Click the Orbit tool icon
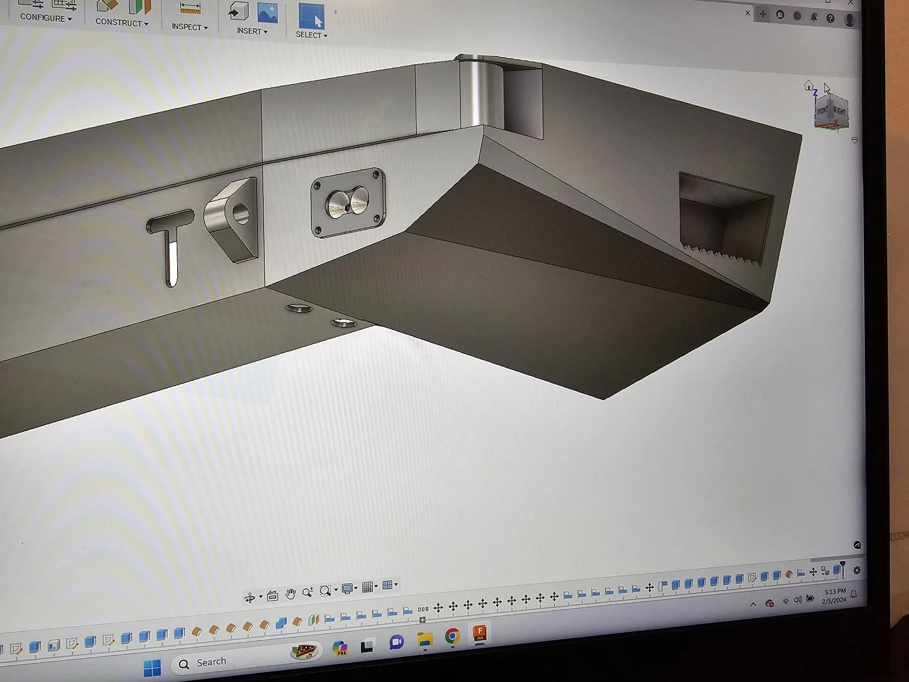This screenshot has width=909, height=682. 250,598
